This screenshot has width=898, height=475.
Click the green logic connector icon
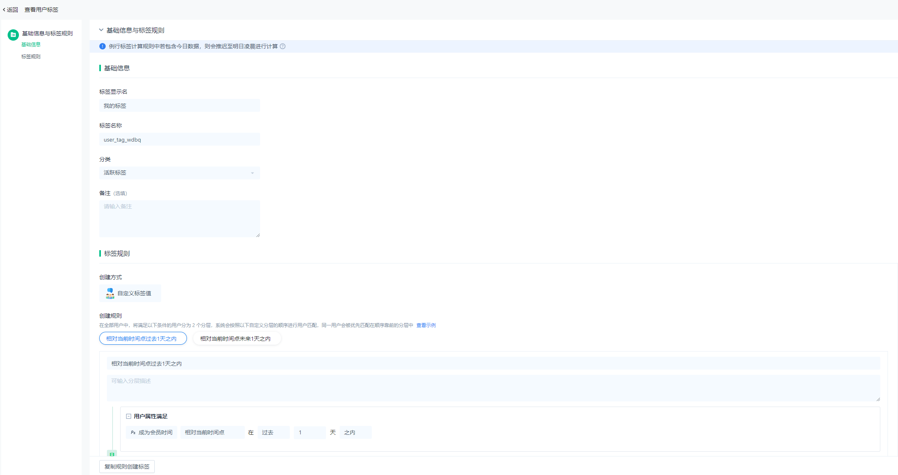coord(112,454)
